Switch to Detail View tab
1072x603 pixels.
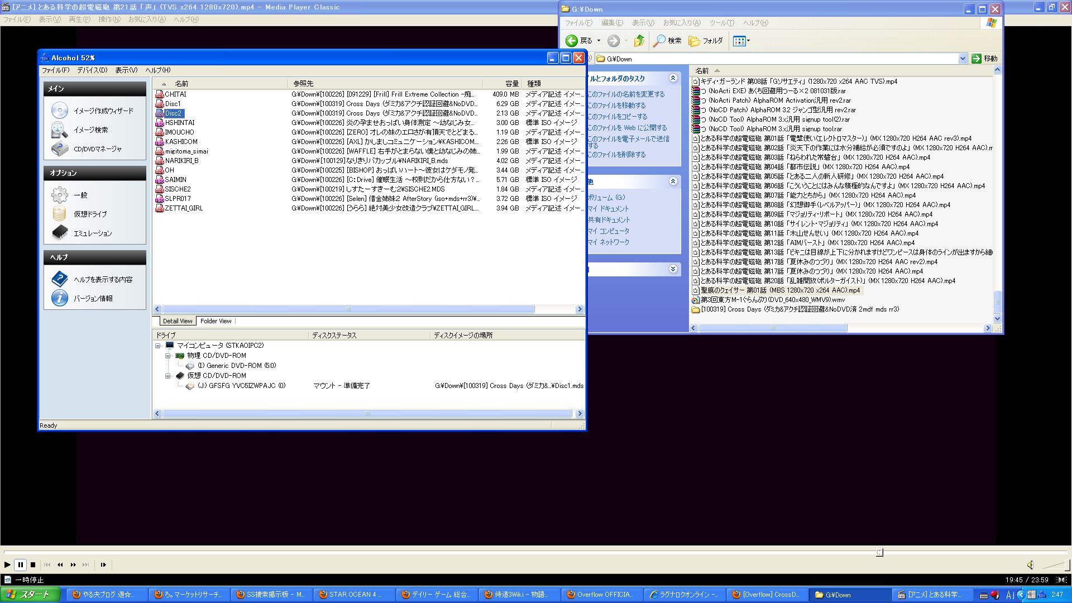click(x=178, y=321)
